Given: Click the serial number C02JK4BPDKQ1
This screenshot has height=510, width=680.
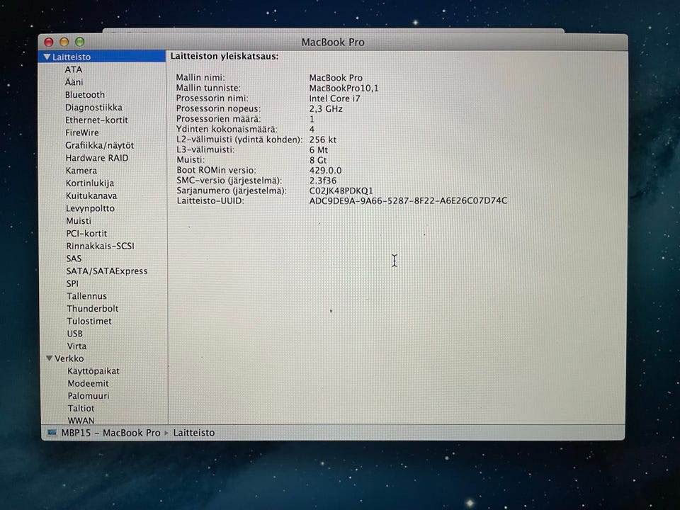Looking at the screenshot, I should 341,191.
